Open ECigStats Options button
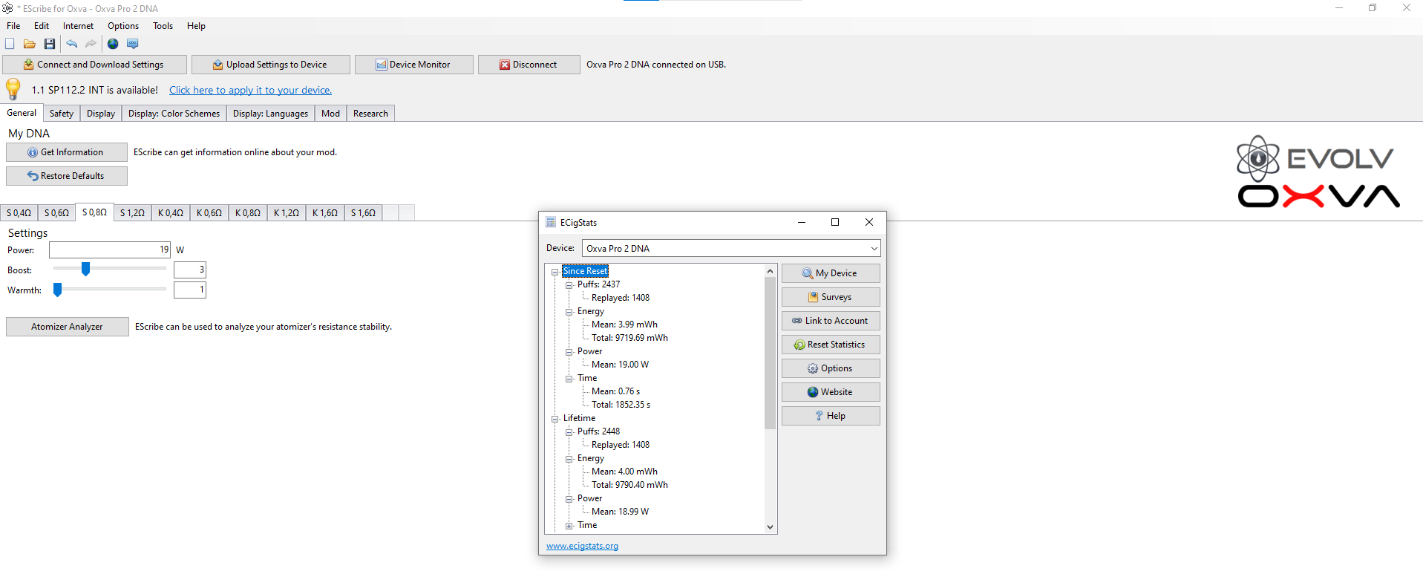 [831, 368]
